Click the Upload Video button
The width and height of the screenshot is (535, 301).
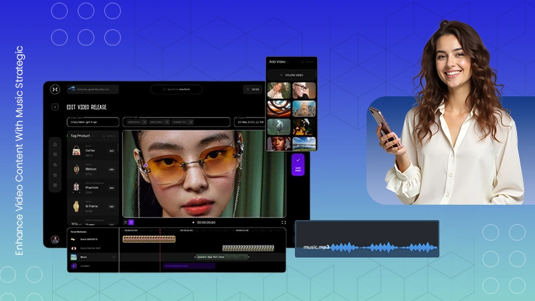pos(292,75)
